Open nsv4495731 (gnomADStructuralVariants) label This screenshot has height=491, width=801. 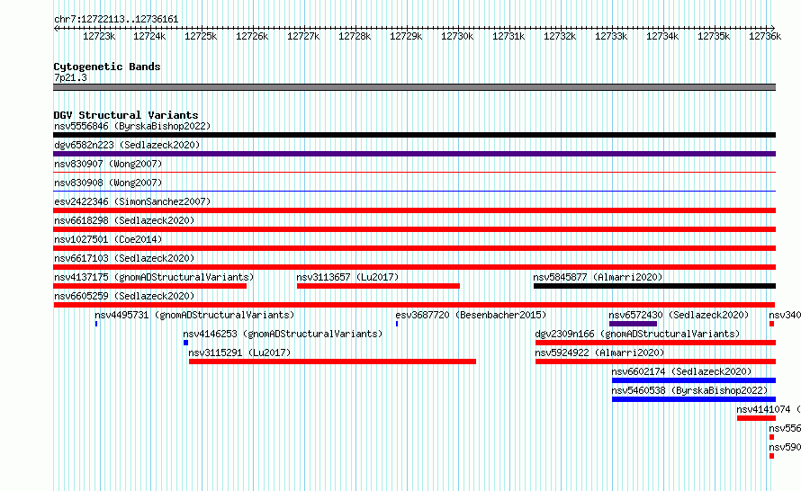pyautogui.click(x=194, y=315)
